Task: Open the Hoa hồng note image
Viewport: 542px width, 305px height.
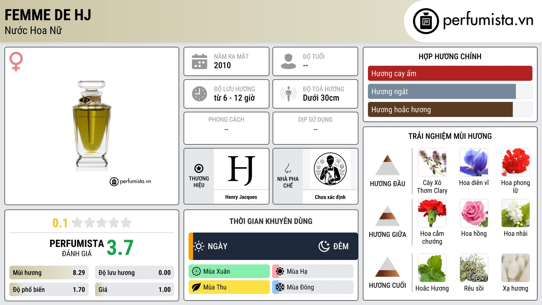Action: click(474, 213)
